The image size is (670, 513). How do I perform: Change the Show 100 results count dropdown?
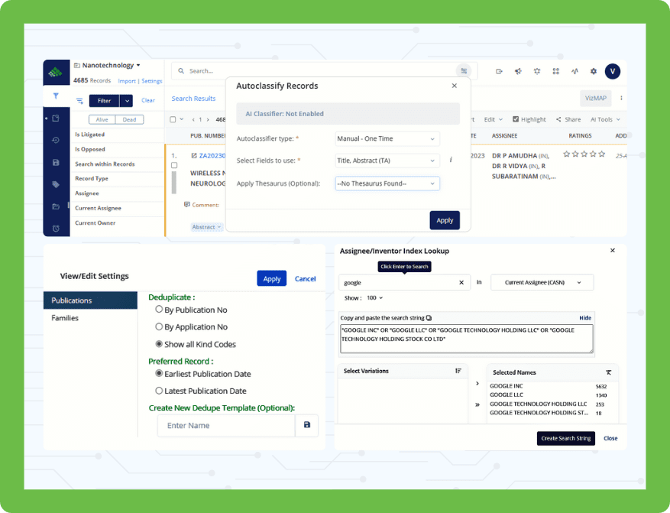tap(375, 298)
